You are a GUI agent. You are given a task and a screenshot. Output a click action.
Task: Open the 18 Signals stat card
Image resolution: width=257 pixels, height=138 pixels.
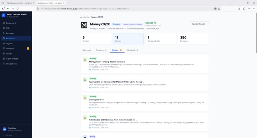pos(128,39)
